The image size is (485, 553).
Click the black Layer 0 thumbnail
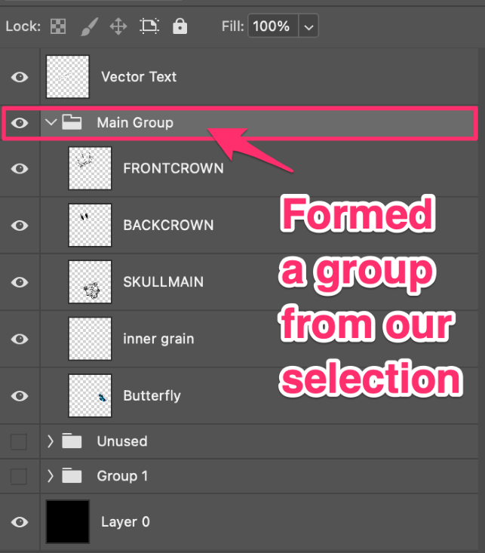tap(67, 521)
